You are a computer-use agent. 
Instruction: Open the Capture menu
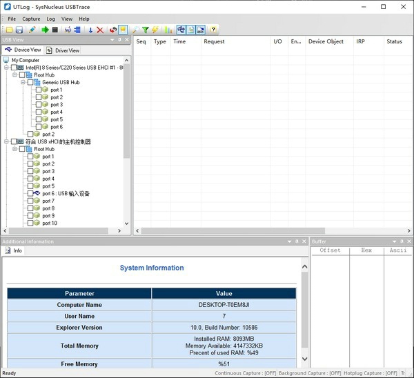coord(31,19)
